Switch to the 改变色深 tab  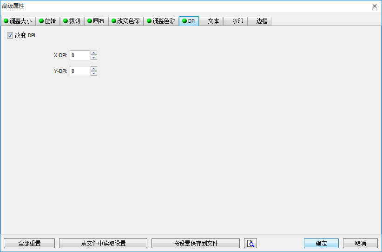[126, 21]
